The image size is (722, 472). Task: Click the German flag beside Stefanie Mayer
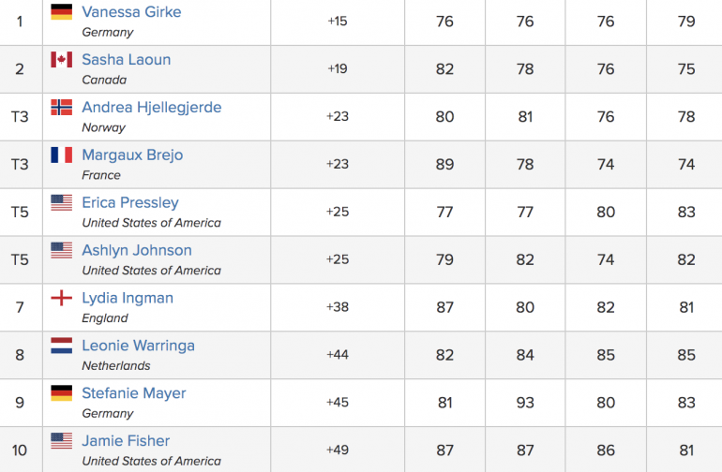61,393
